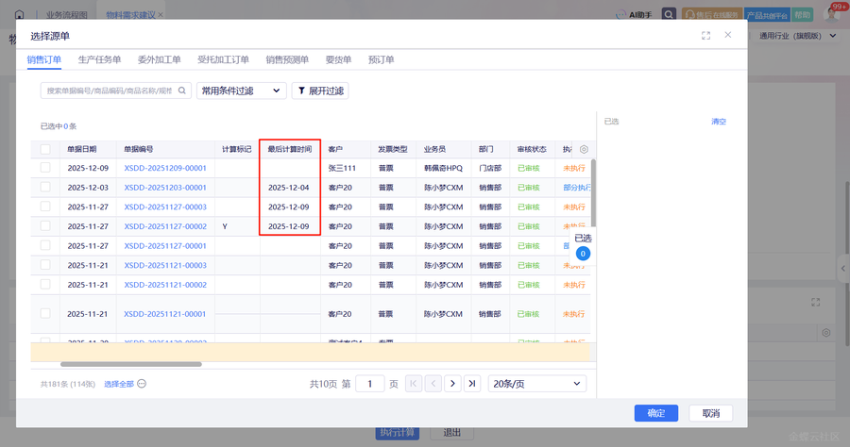Open order link XSDD-20251127-00002
Screen dimensions: 850x447
click(x=165, y=226)
